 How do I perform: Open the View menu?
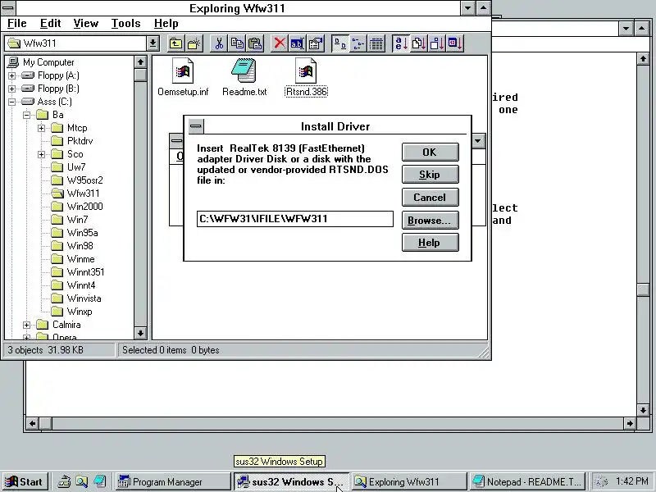point(86,24)
